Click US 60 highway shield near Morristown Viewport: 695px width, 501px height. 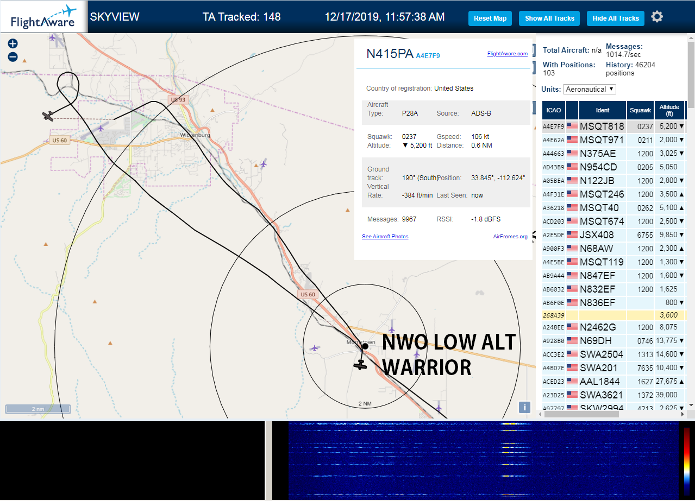pyautogui.click(x=308, y=294)
